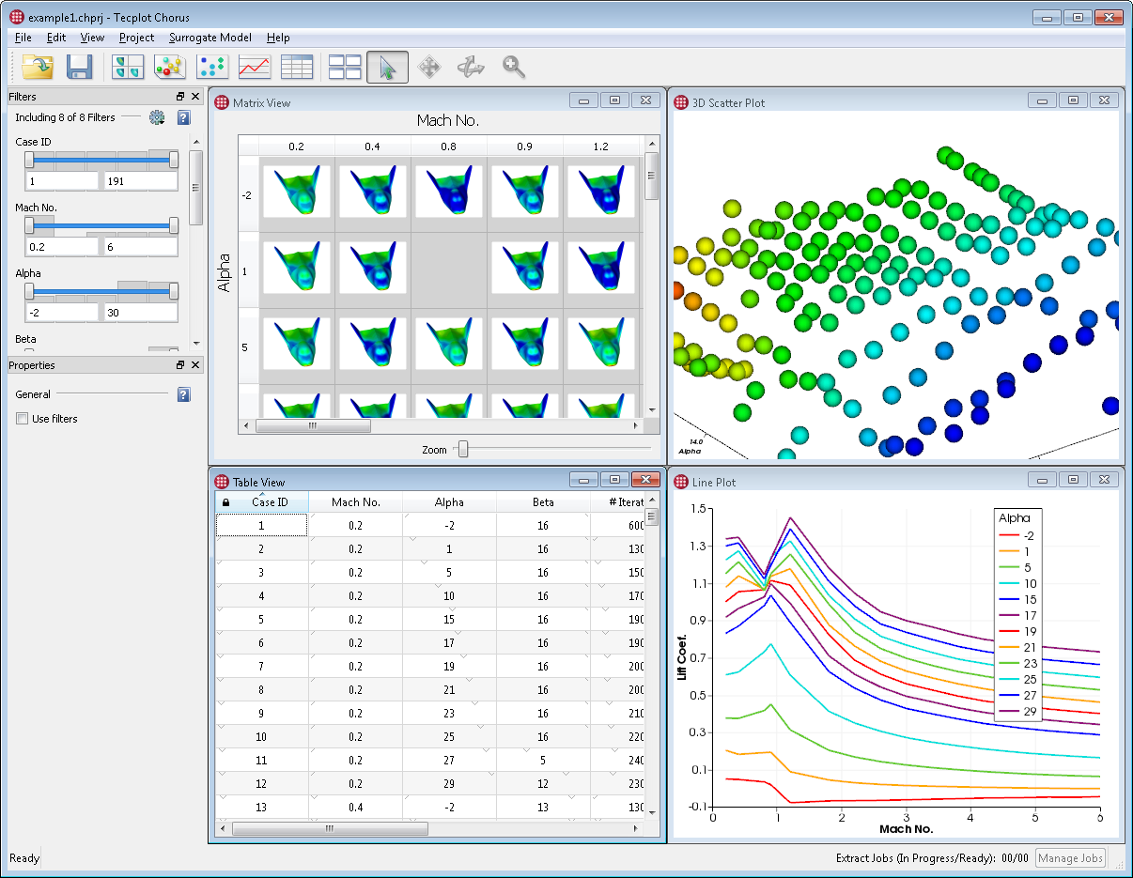1133x878 pixels.
Task: Sort table by the Alpha column header
Action: pos(449,502)
